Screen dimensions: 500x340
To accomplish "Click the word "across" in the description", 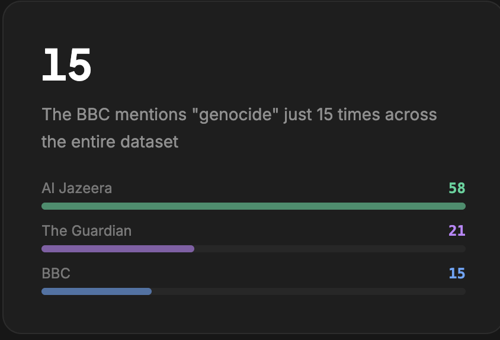I will click(x=411, y=114).
